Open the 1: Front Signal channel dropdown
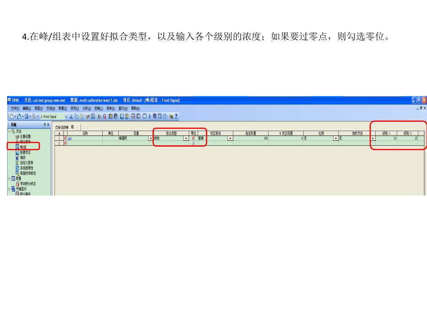Image resolution: width=427 pixels, height=320 pixels. pyautogui.click(x=66, y=116)
